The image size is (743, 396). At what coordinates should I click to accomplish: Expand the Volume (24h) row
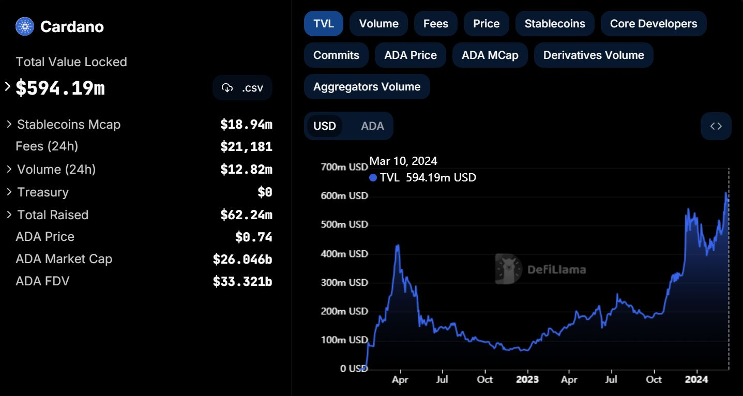point(9,169)
